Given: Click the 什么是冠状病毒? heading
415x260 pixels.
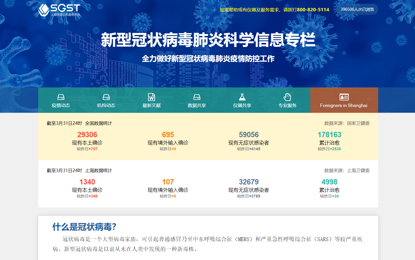Looking at the screenshot, I should 84,227.
